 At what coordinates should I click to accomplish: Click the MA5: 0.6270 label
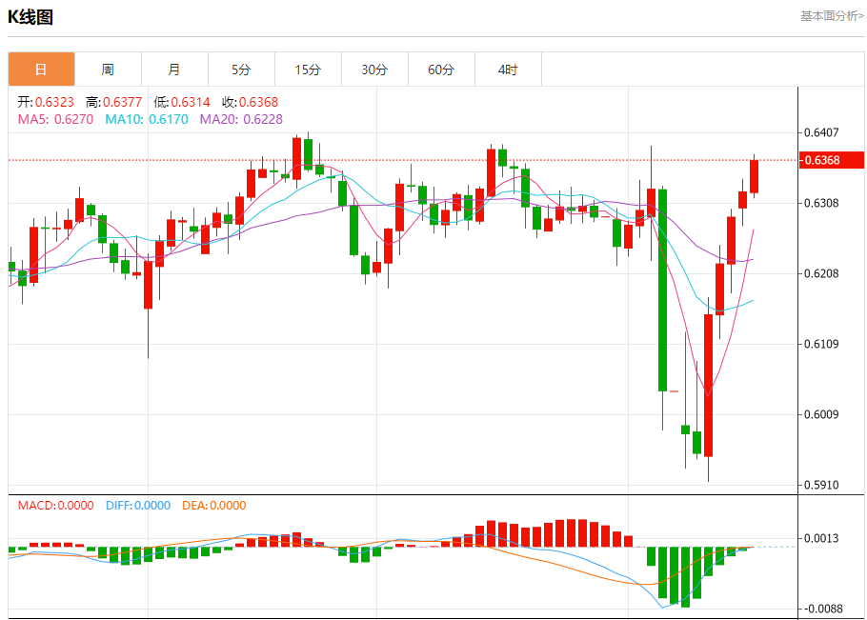pos(55,119)
